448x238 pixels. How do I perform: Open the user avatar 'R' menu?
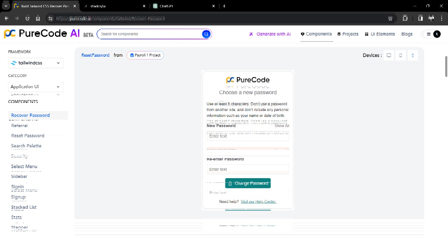tap(437, 34)
